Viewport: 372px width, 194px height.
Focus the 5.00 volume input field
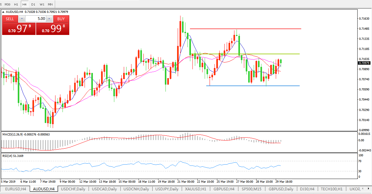pyautogui.click(x=36, y=19)
